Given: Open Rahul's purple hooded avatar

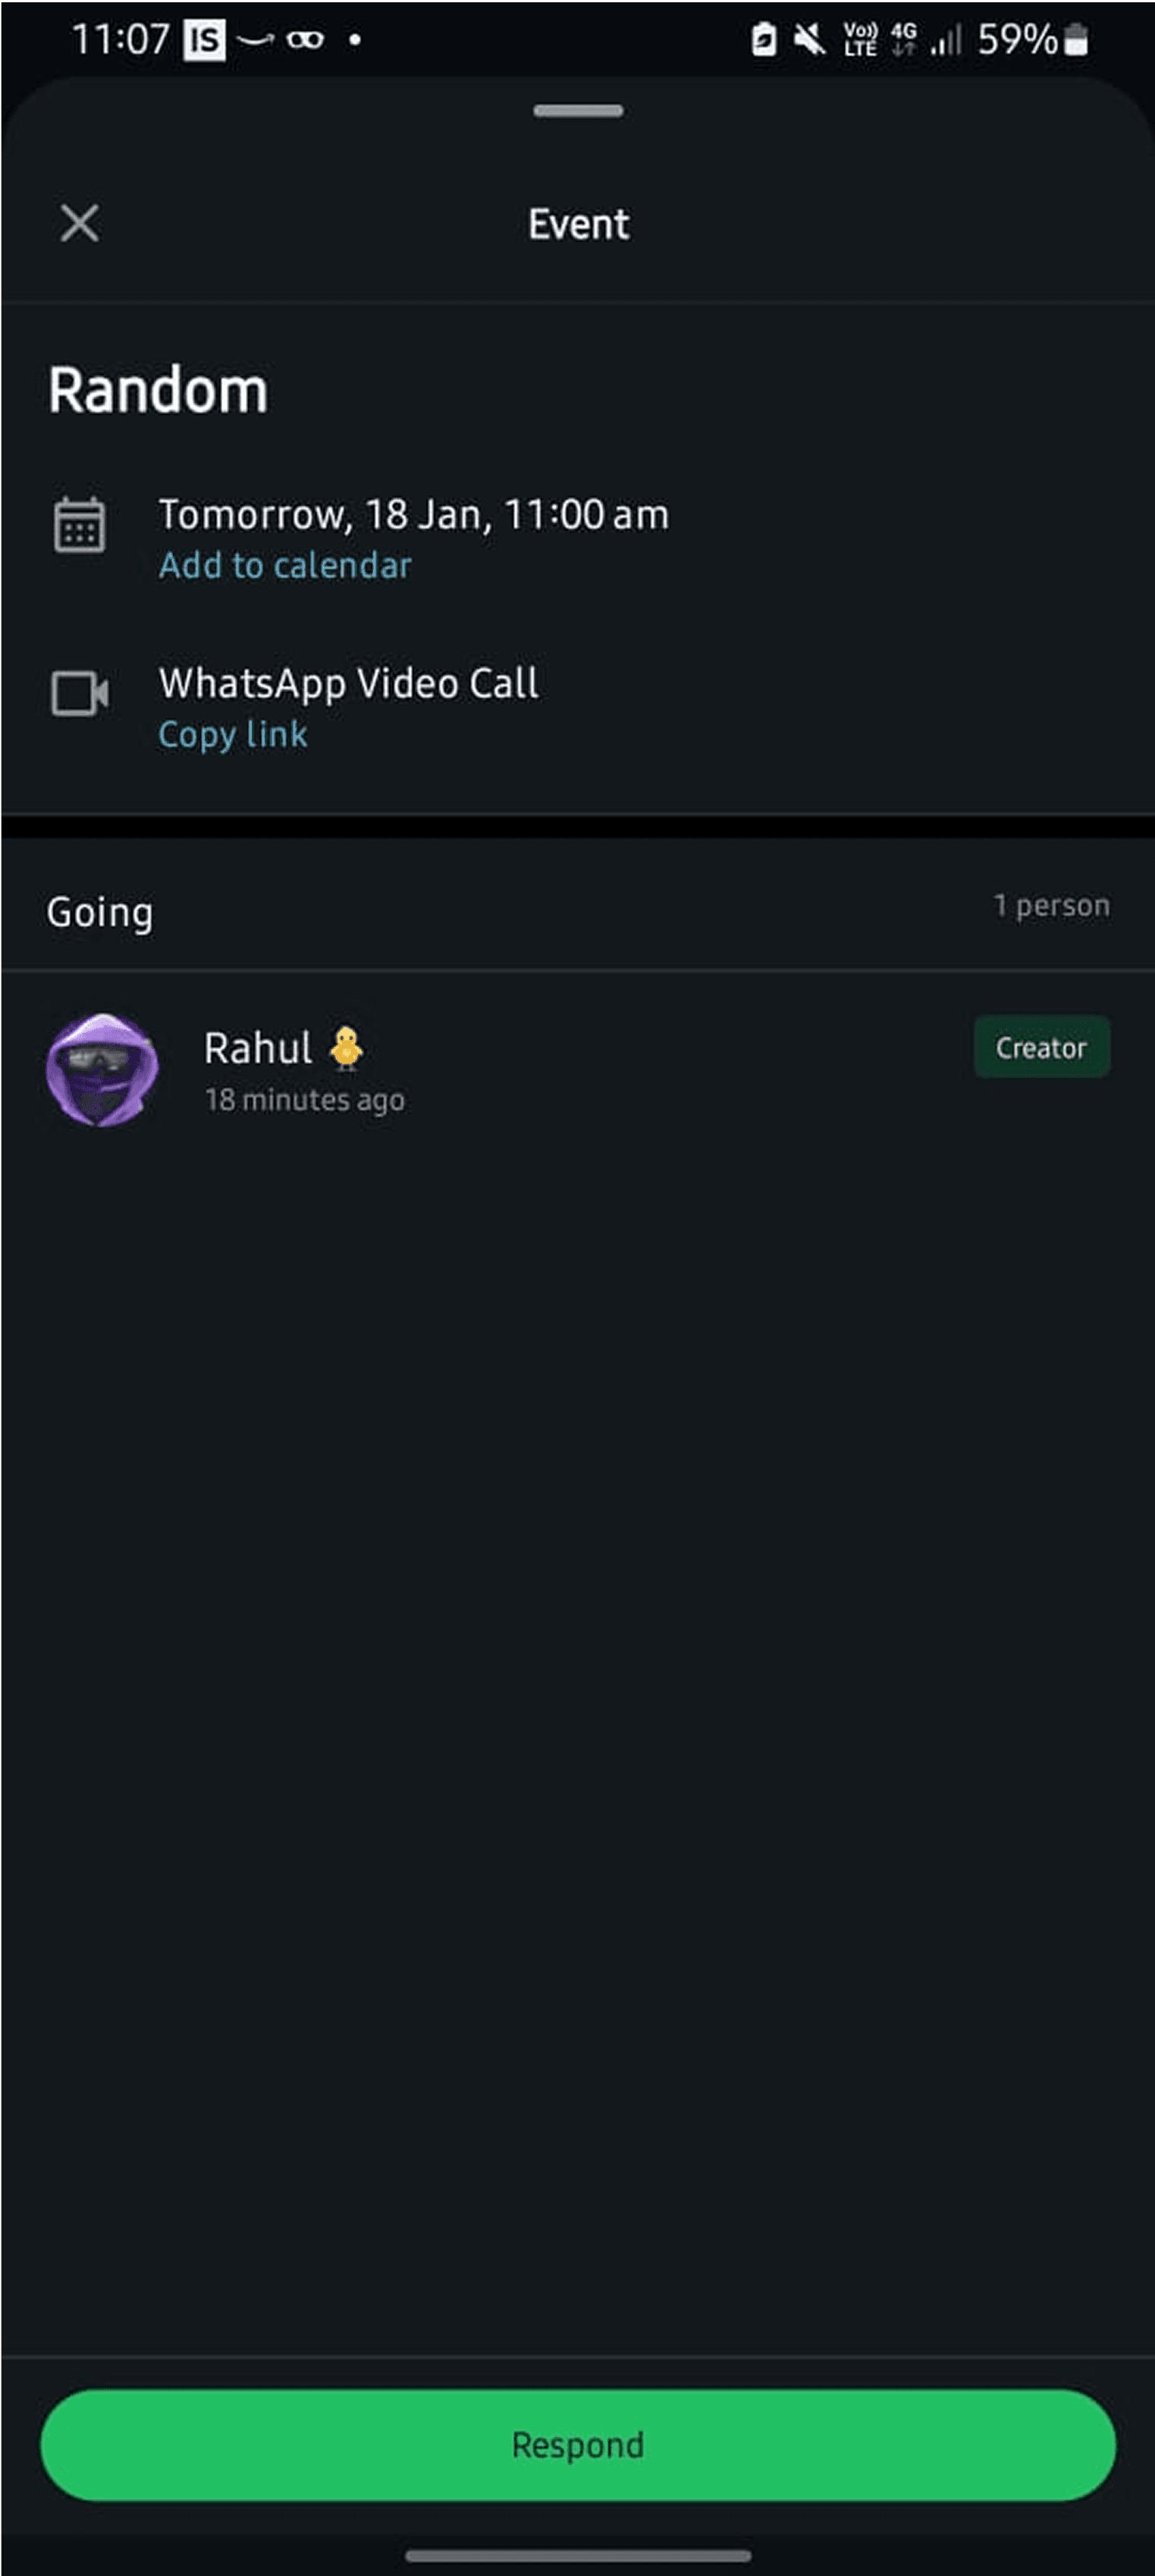Looking at the screenshot, I should (x=102, y=1070).
